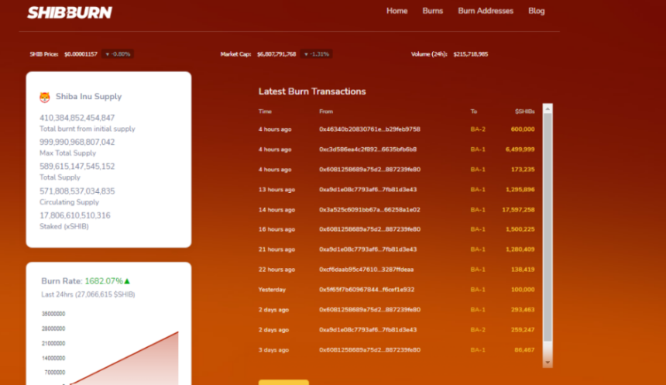
Task: Click BA-2 on the 600,000 SHIB row
Action: click(x=478, y=129)
